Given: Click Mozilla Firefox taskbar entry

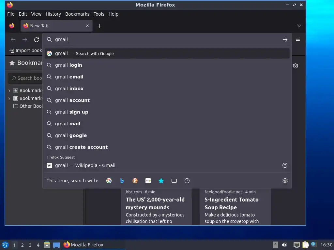Looking at the screenshot, I should [94, 245].
